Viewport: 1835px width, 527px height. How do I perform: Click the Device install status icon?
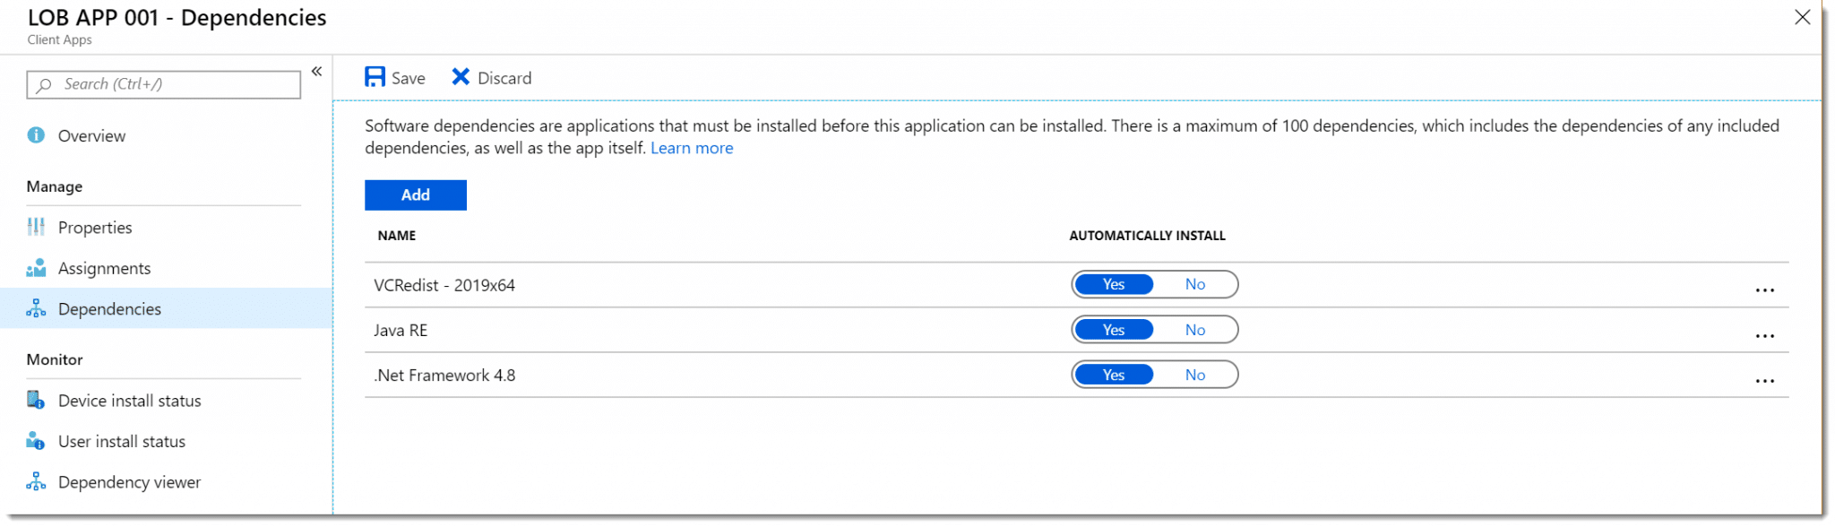36,400
